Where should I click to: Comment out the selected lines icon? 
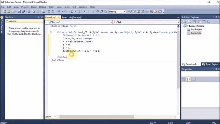click(49, 12)
